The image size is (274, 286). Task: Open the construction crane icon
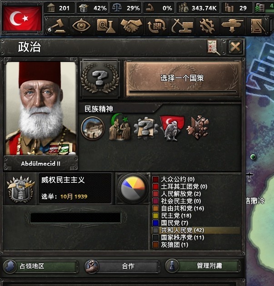pyautogui.click(x=182, y=26)
